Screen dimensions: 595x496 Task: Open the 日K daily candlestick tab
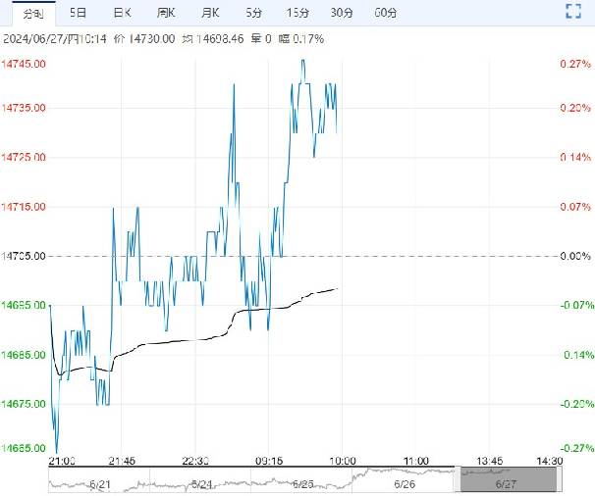pyautogui.click(x=122, y=13)
